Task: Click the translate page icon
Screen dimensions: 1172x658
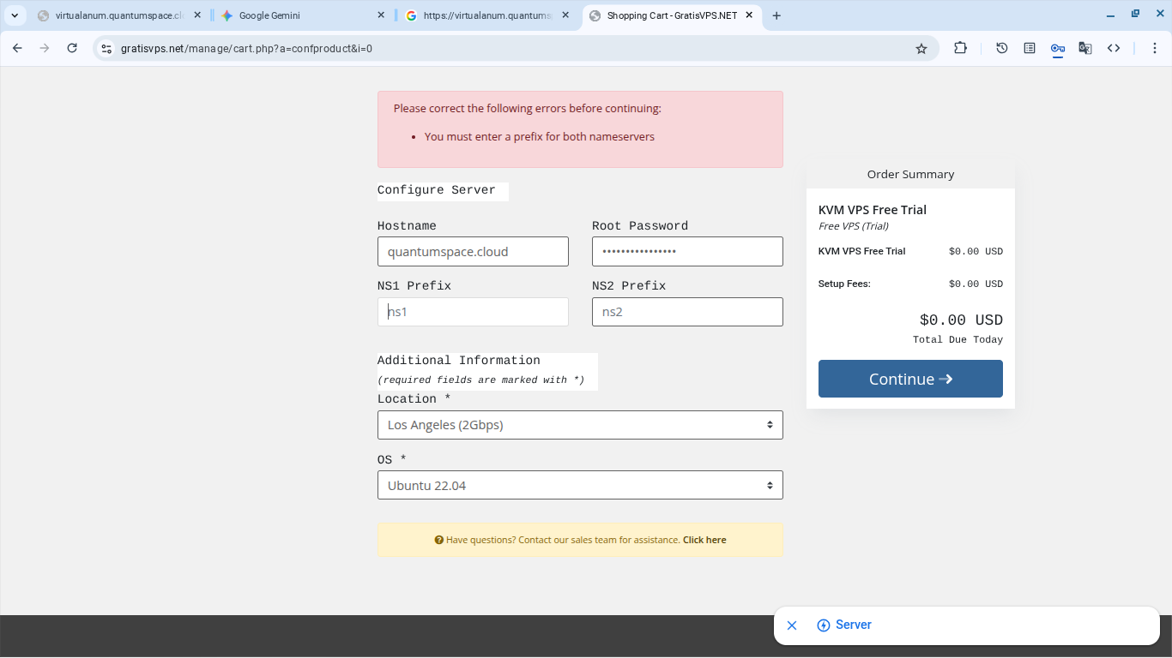Action: point(1085,49)
